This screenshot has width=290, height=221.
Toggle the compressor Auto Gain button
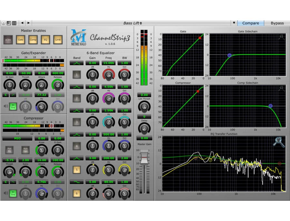coord(25,150)
